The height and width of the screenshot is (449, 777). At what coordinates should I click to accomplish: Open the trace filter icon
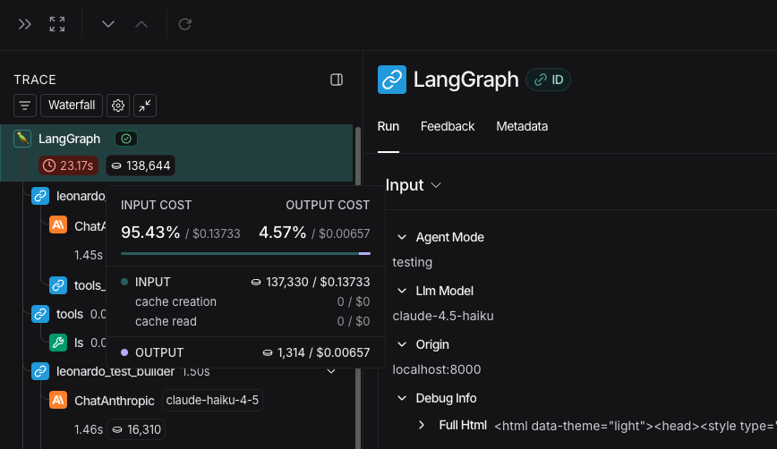pos(25,106)
